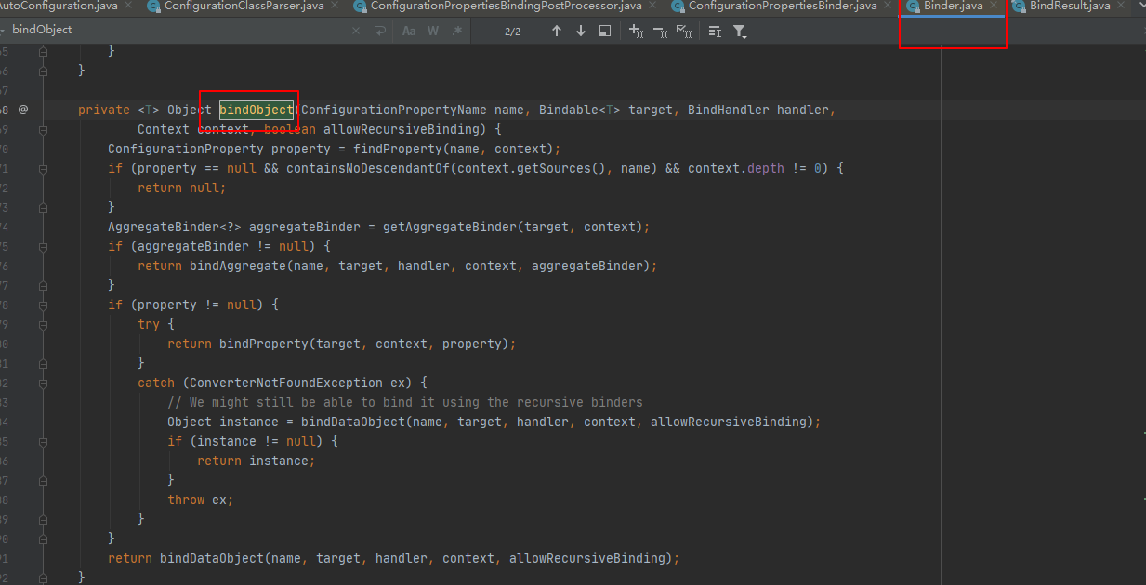
Task: Show hidden editor tabs dropdown arrow
Action: pyautogui.click(x=1138, y=6)
